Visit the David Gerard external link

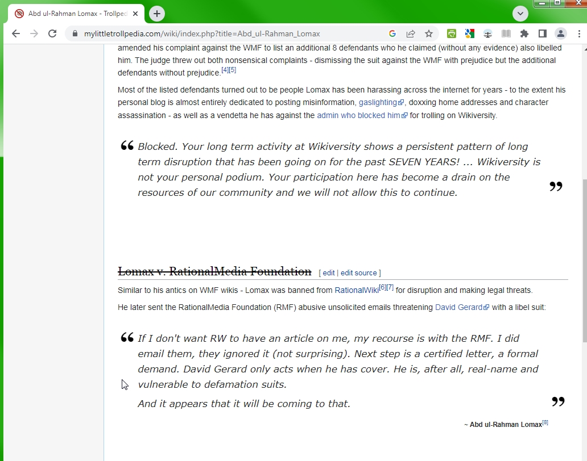pyautogui.click(x=462, y=307)
